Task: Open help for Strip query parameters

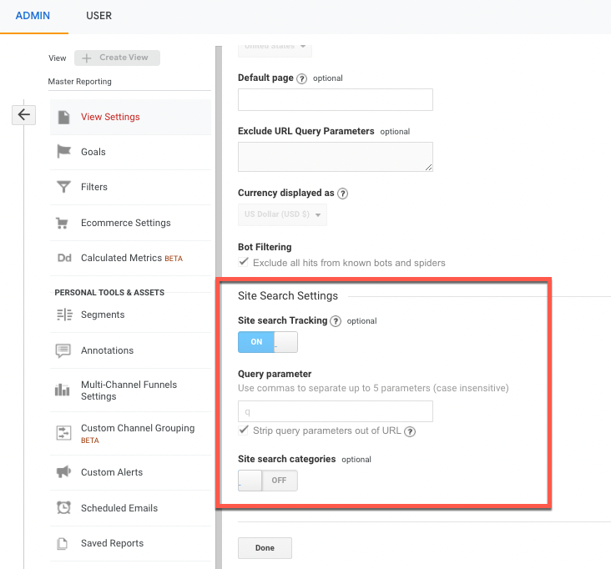Action: [410, 431]
